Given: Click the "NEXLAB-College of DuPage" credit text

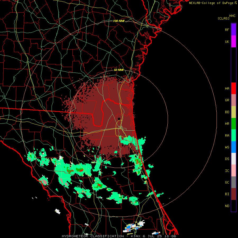Looking at the screenshot, I should 211,3.
